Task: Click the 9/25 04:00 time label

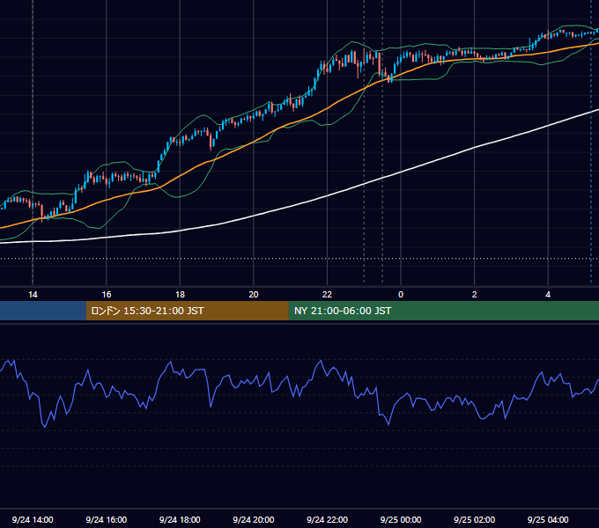Action: (x=548, y=519)
